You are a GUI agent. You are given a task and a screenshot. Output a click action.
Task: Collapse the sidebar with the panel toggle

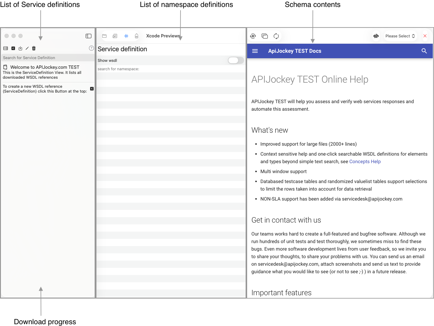(88, 36)
